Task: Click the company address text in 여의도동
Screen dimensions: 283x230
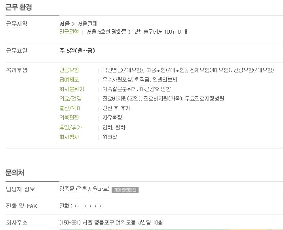Action: (x=111, y=222)
